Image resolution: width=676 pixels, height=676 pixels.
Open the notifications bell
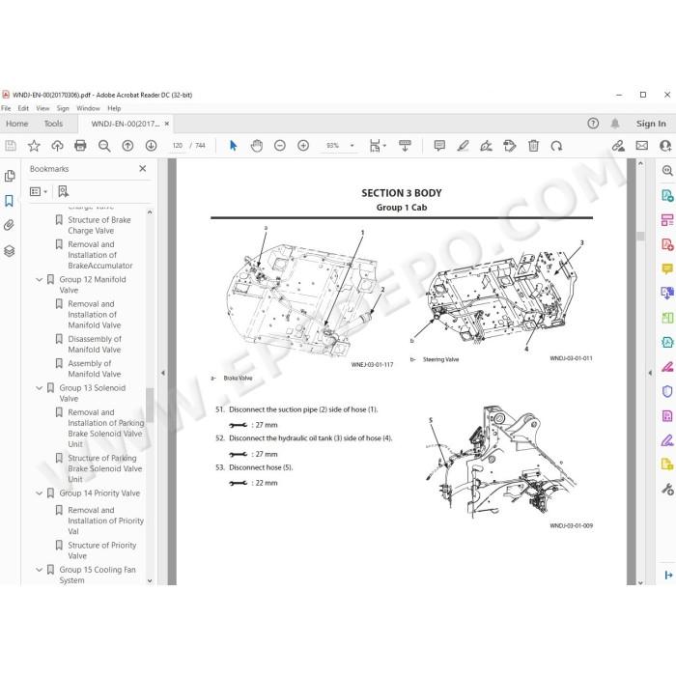(x=615, y=124)
